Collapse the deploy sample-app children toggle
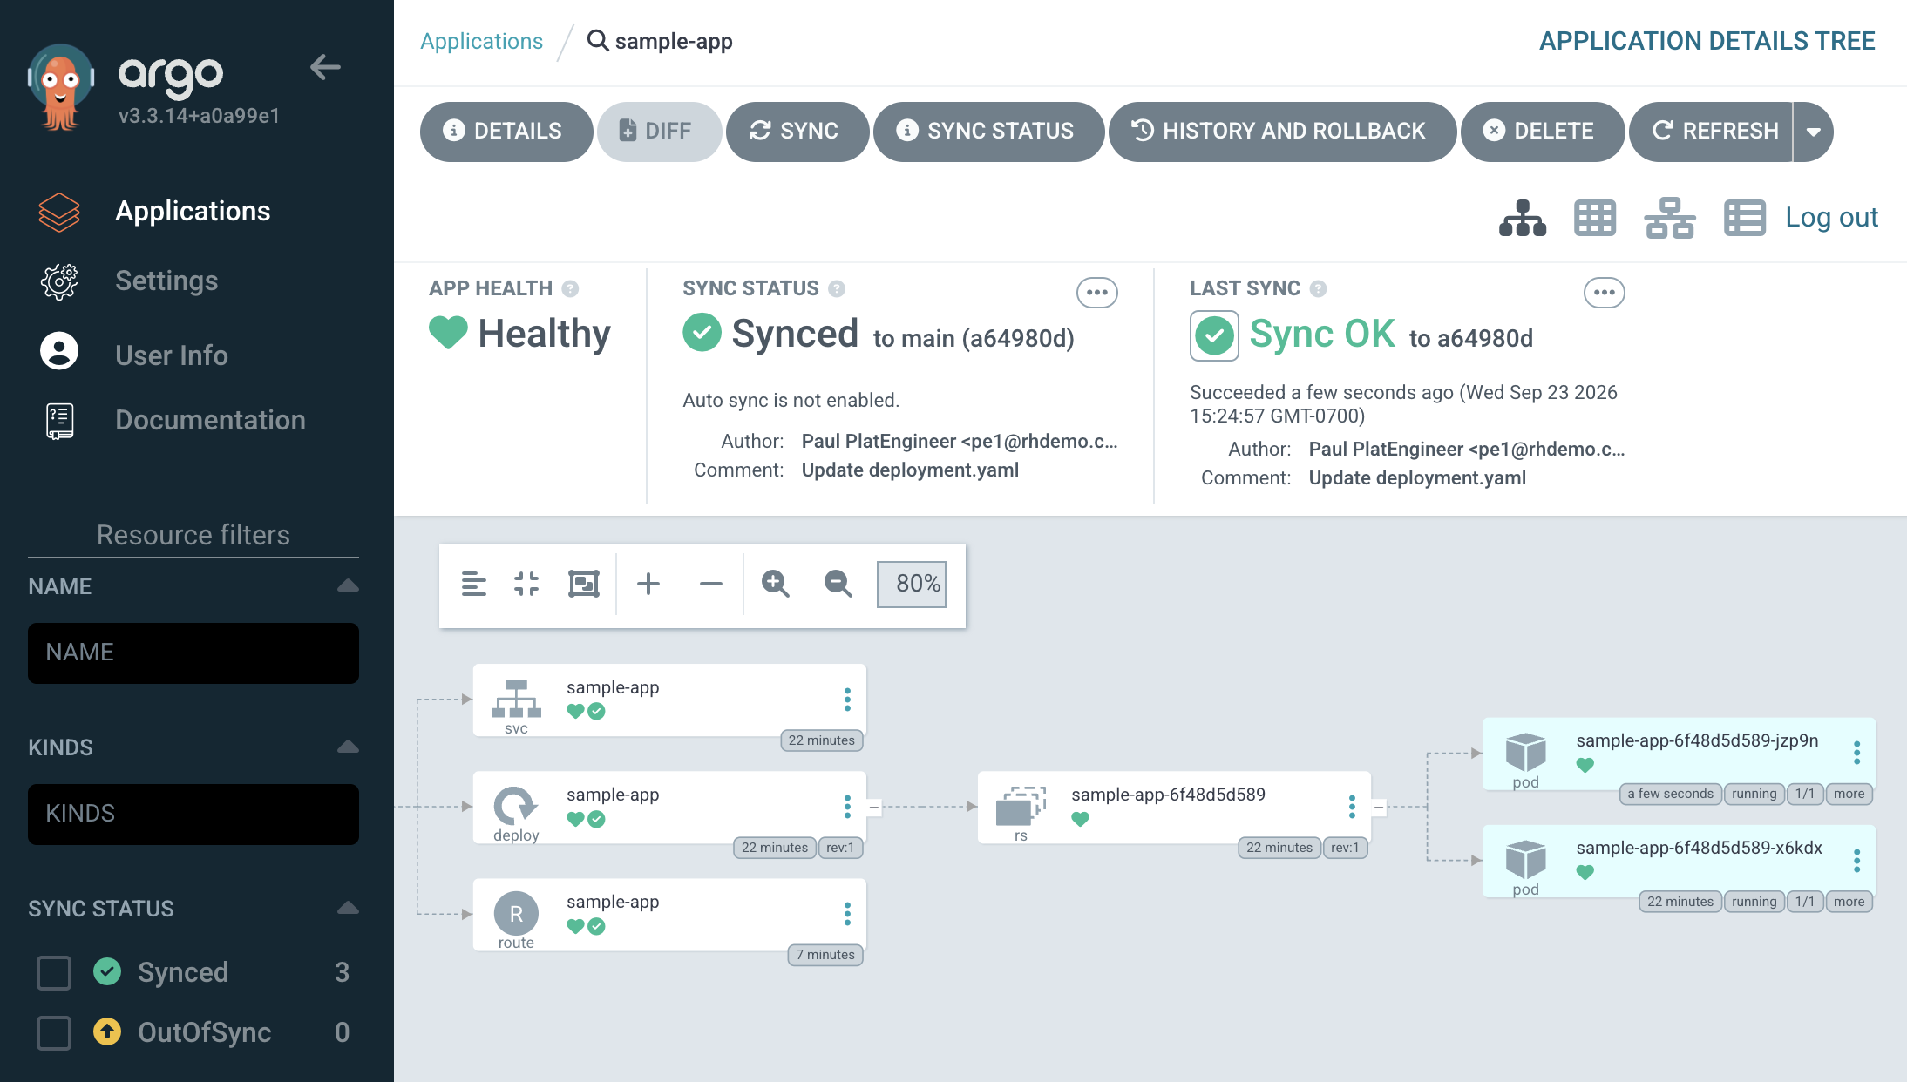Image resolution: width=1907 pixels, height=1082 pixels. 874,808
